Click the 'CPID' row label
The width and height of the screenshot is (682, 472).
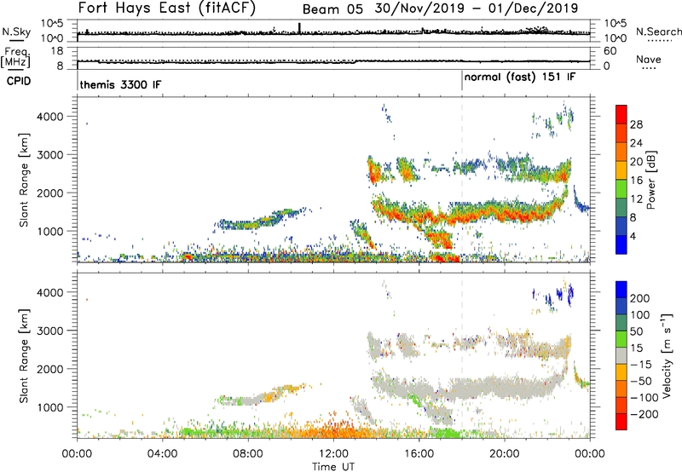(x=19, y=81)
